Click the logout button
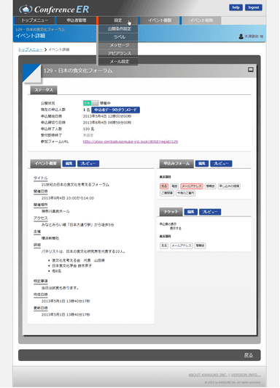This screenshot has width=280, height=388. click(254, 7)
